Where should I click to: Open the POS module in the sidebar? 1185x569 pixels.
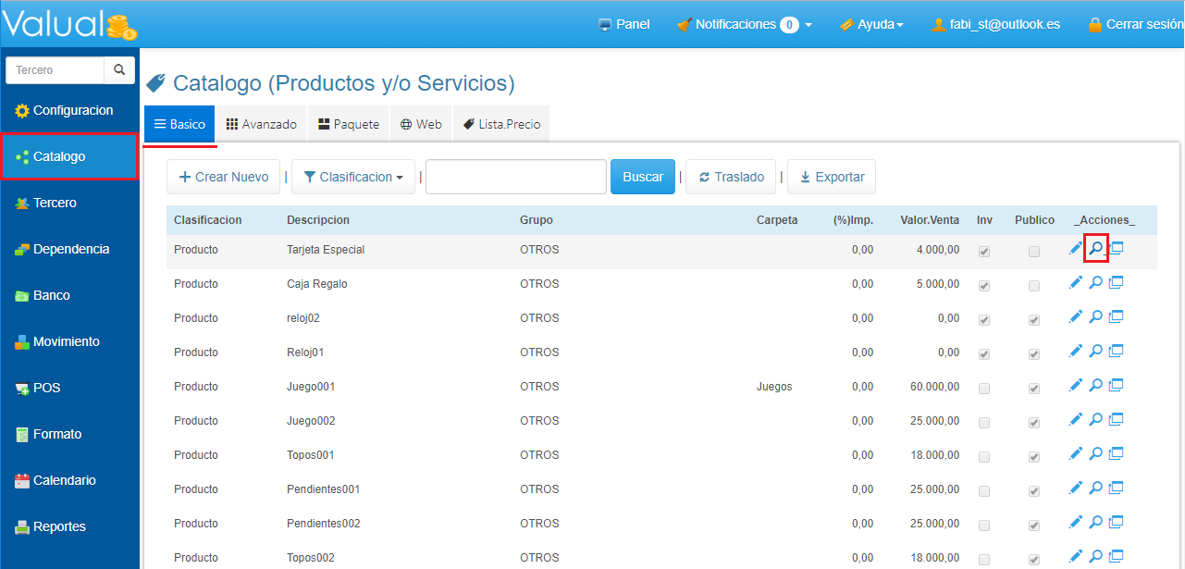46,389
